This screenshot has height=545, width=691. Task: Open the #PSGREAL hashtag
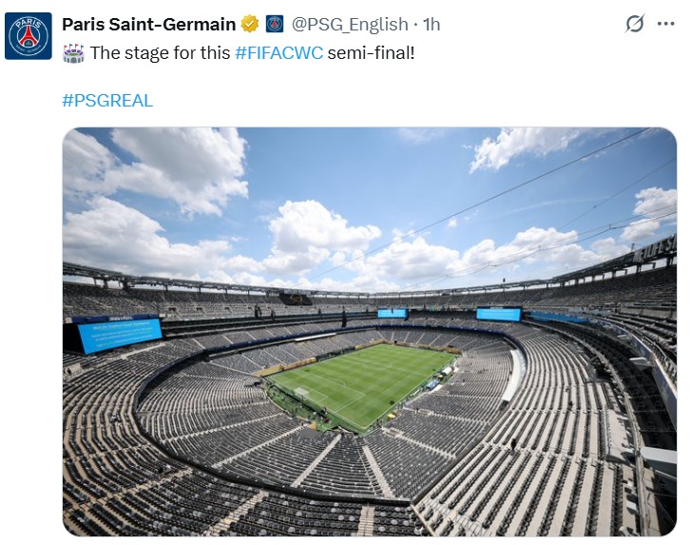click(107, 100)
